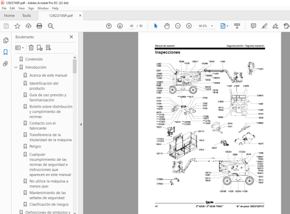
Task: Select the highlight pen tool
Action: (x=264, y=26)
